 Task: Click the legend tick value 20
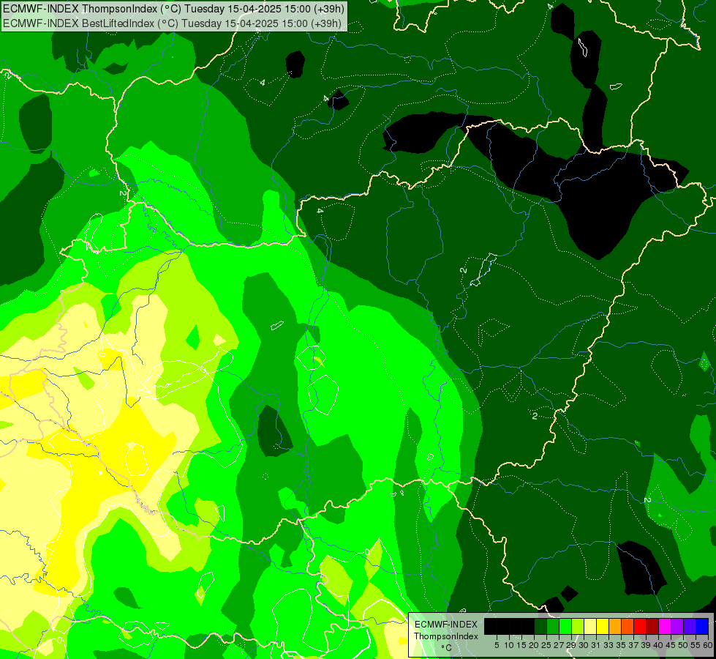535,645
